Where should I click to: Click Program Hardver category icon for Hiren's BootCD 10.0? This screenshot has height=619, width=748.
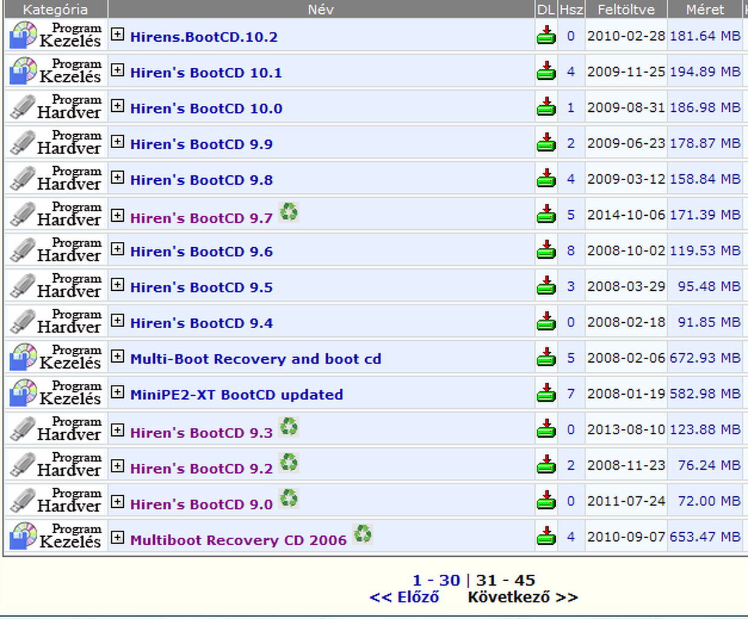[x=55, y=106]
